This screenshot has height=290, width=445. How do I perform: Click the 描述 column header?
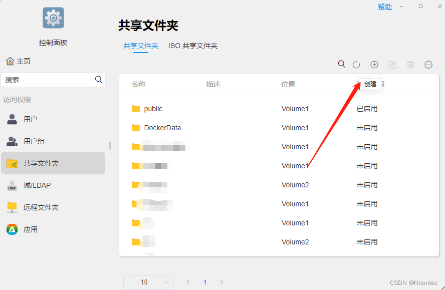(213, 84)
